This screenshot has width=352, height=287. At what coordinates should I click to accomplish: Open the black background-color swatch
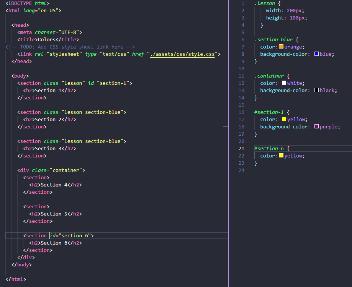pos(316,90)
